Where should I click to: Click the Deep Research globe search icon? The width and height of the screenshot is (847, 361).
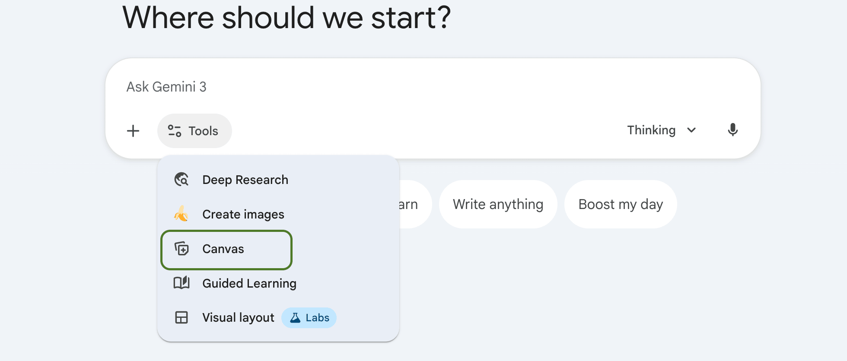click(x=181, y=179)
